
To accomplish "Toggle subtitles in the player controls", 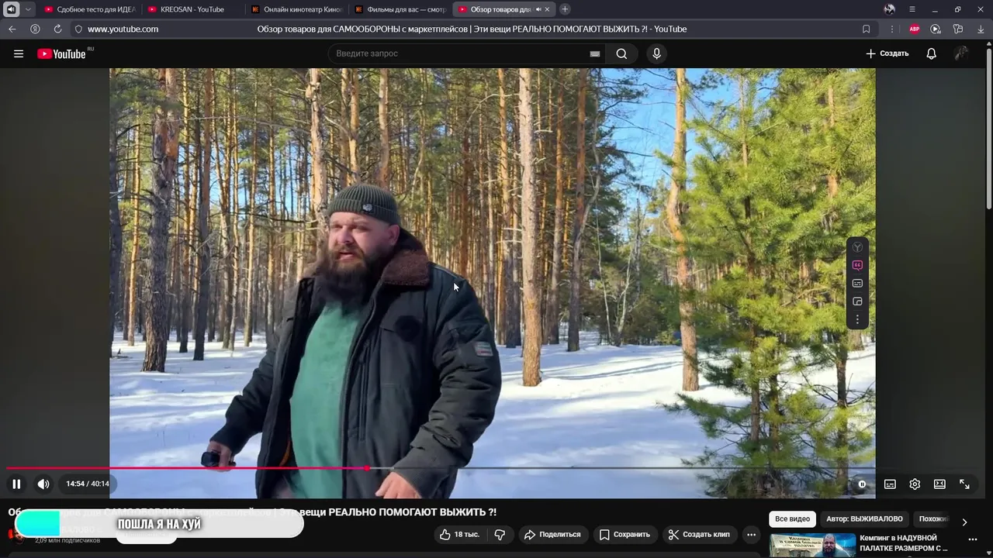I will [x=890, y=484].
